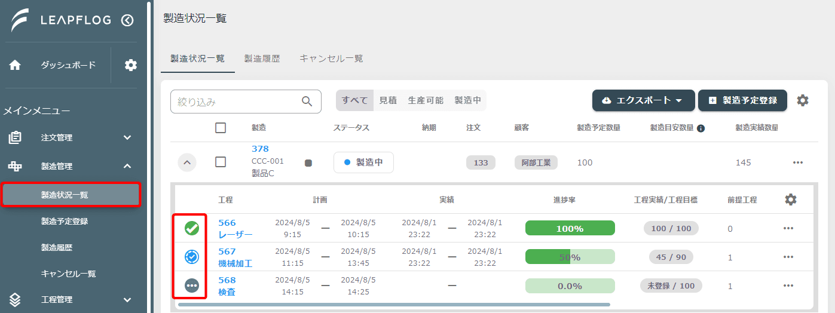Open more options for process 567 機械加工

pos(788,257)
